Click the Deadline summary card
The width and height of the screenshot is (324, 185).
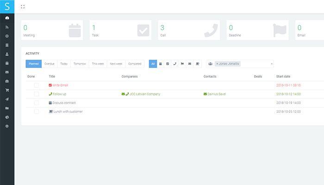pyautogui.click(x=258, y=30)
